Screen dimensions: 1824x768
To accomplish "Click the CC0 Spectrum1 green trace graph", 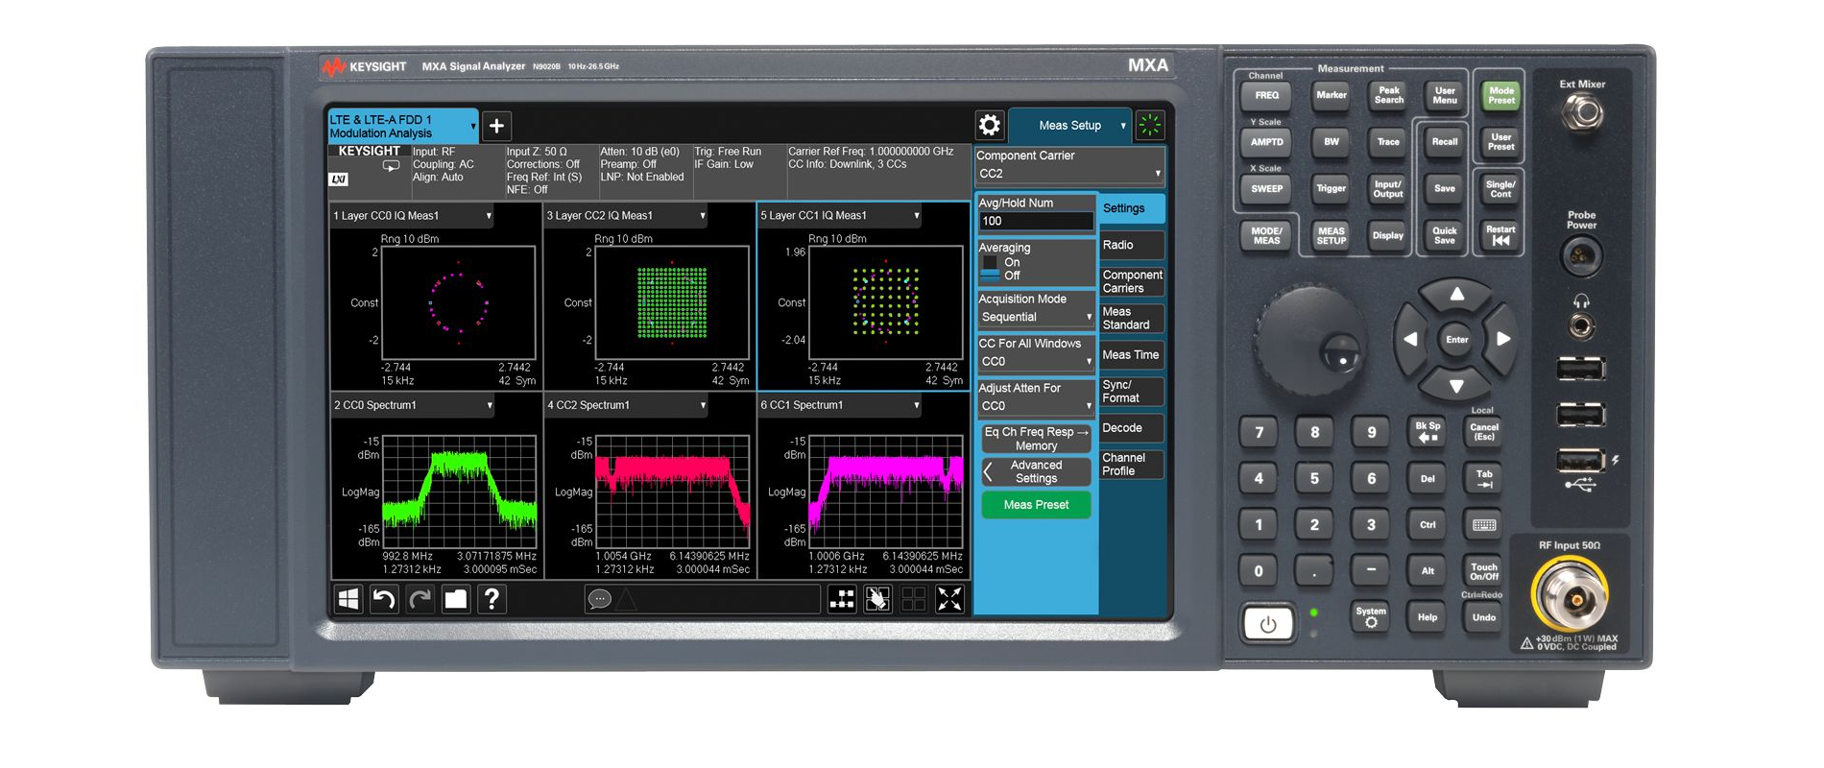I will point(459,492).
